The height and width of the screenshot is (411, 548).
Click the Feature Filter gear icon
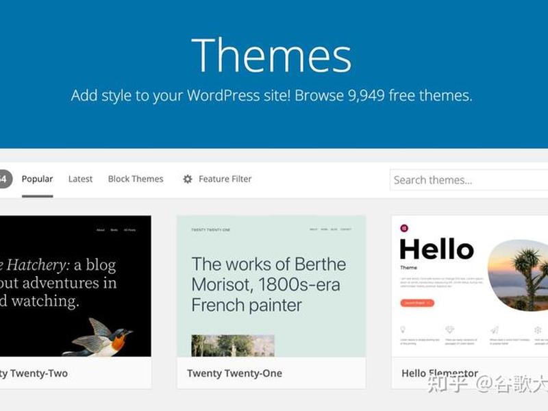pyautogui.click(x=188, y=179)
